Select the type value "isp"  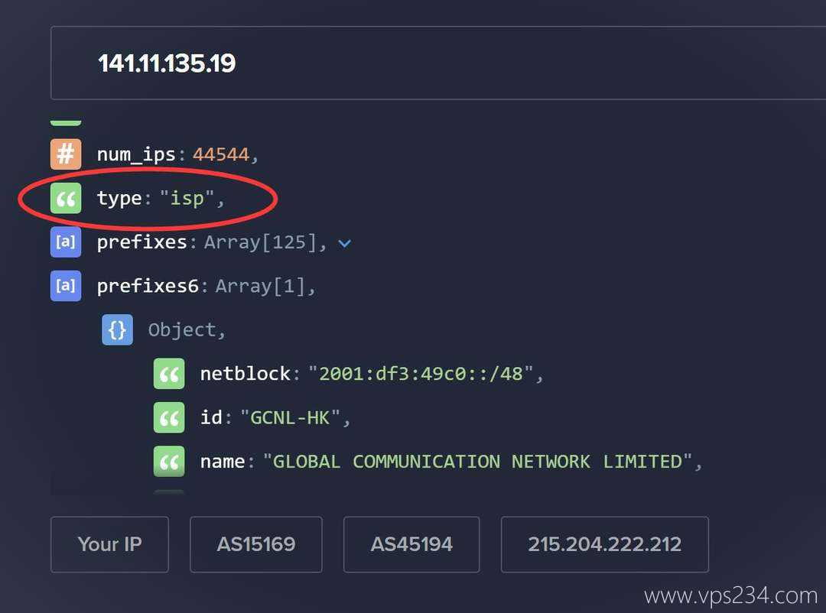click(x=187, y=199)
